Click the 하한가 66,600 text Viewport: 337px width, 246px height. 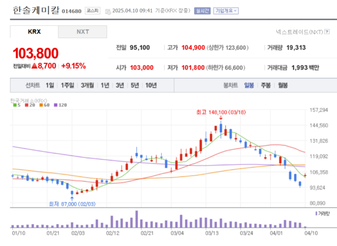coord(226,67)
